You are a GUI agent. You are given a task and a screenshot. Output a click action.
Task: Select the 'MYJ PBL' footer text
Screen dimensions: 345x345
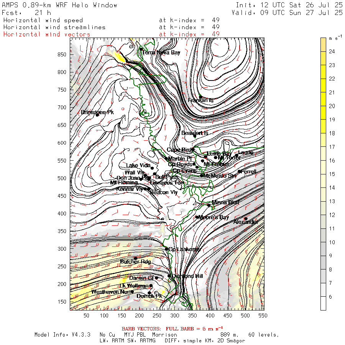point(136,335)
